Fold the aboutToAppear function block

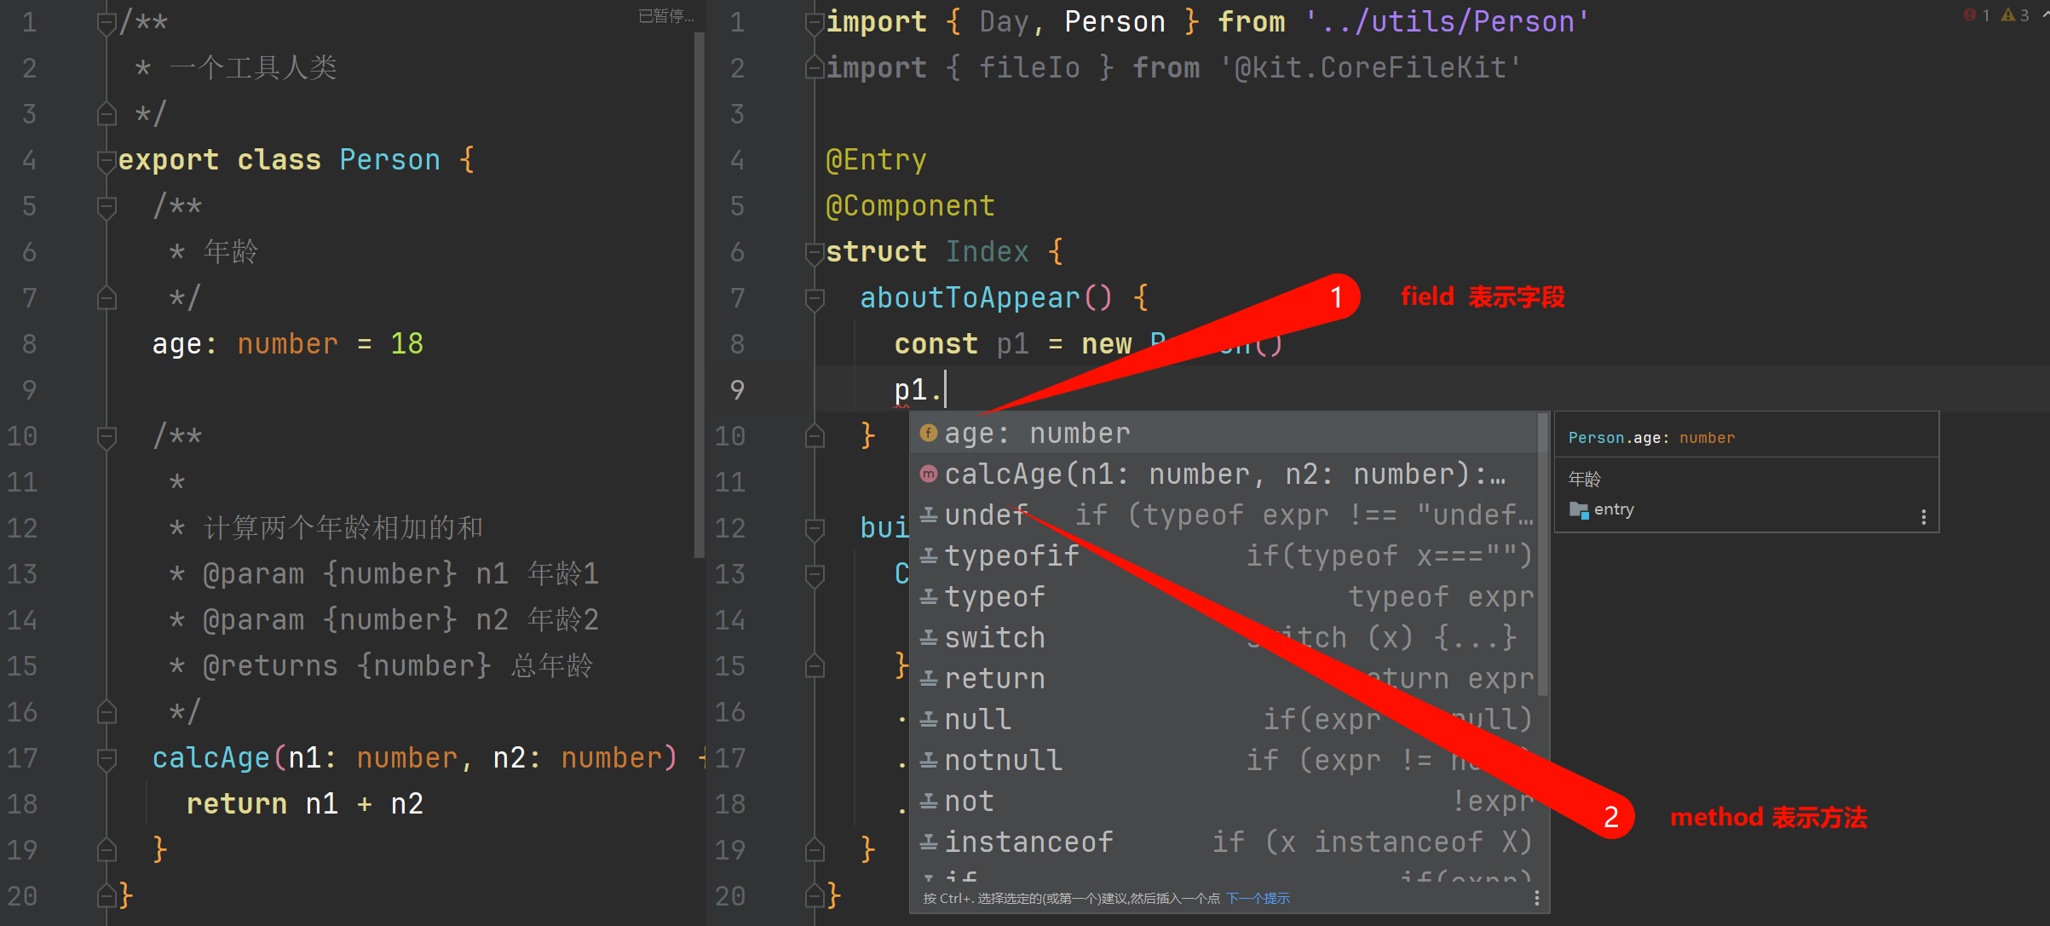(815, 298)
